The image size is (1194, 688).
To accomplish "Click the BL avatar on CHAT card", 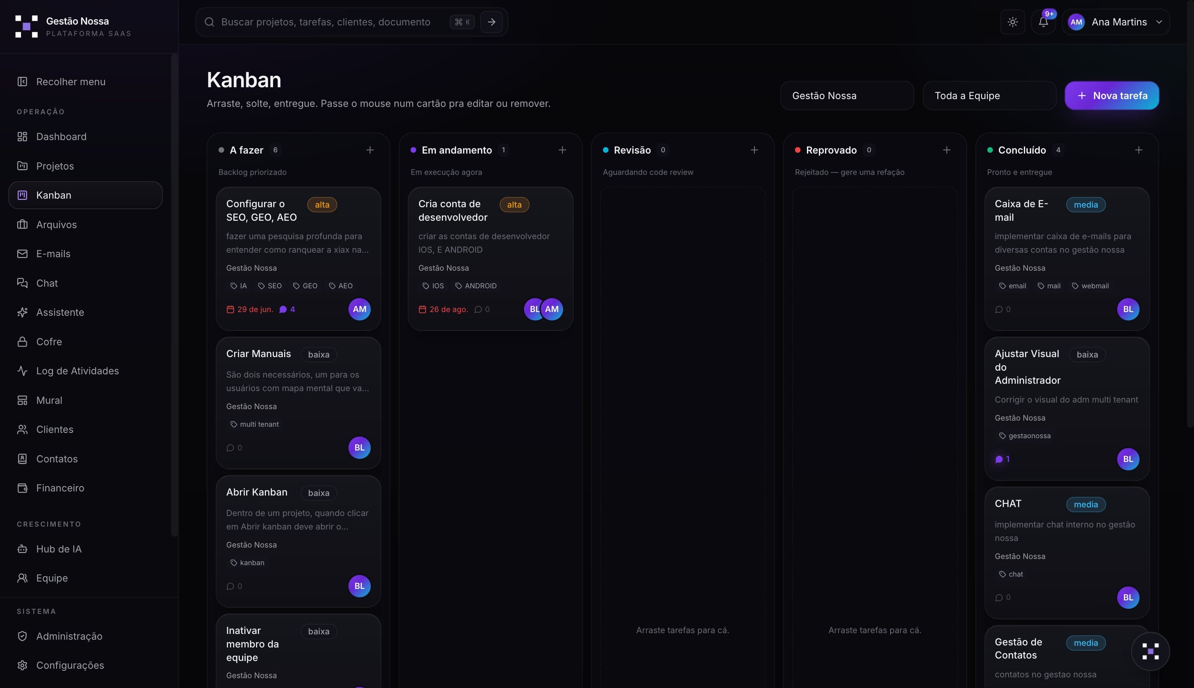I will [1128, 597].
